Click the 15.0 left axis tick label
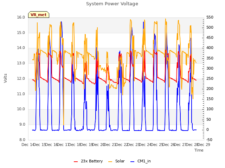The width and height of the screenshot is (225, 168). [21, 33]
